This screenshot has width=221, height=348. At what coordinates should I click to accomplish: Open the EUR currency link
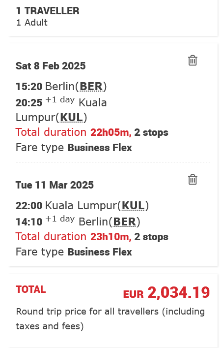point(133,294)
